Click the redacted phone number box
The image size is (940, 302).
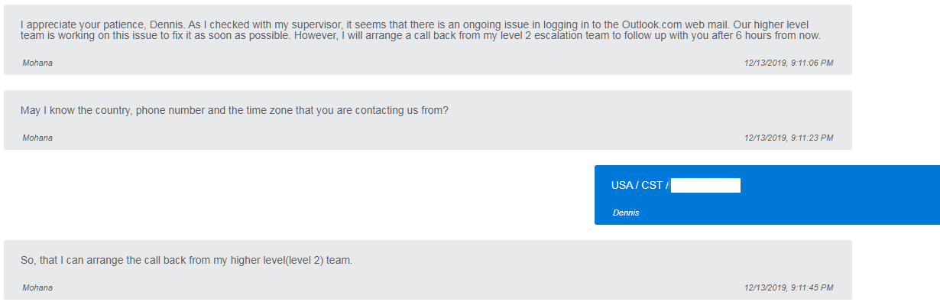[x=705, y=185]
